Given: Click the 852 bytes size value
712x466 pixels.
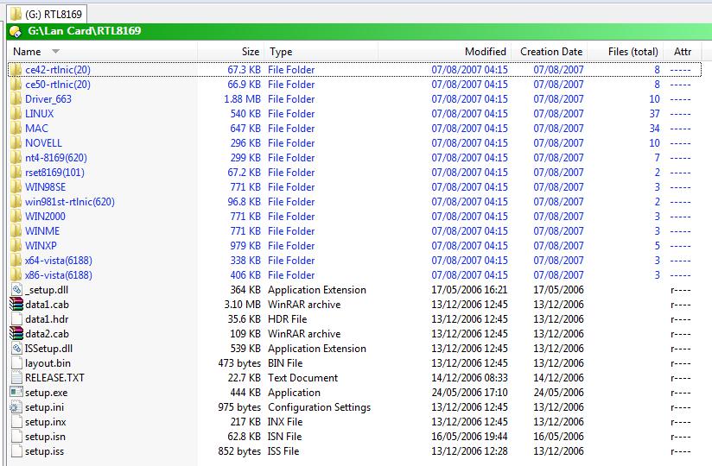Looking at the screenshot, I should [x=239, y=451].
